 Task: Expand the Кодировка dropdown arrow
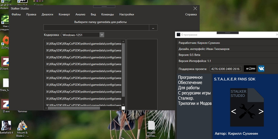(102, 35)
